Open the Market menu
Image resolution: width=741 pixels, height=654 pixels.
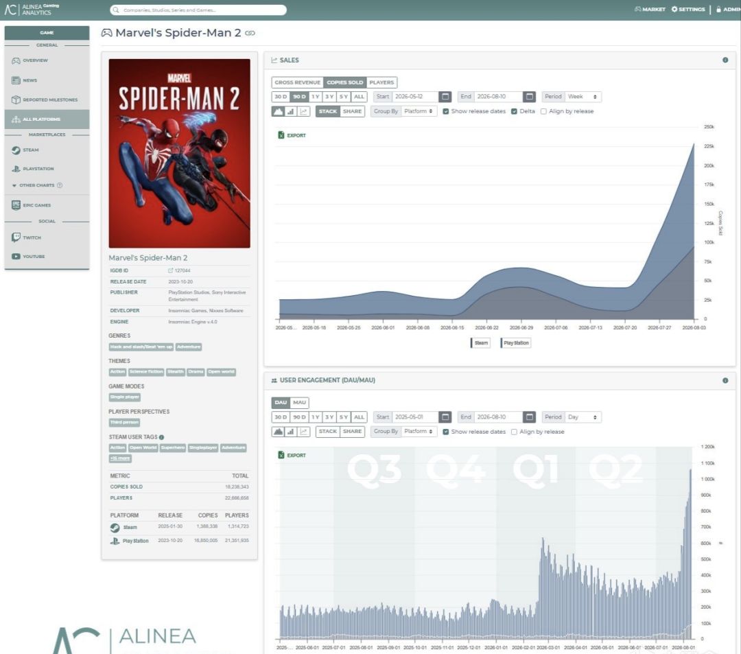650,10
